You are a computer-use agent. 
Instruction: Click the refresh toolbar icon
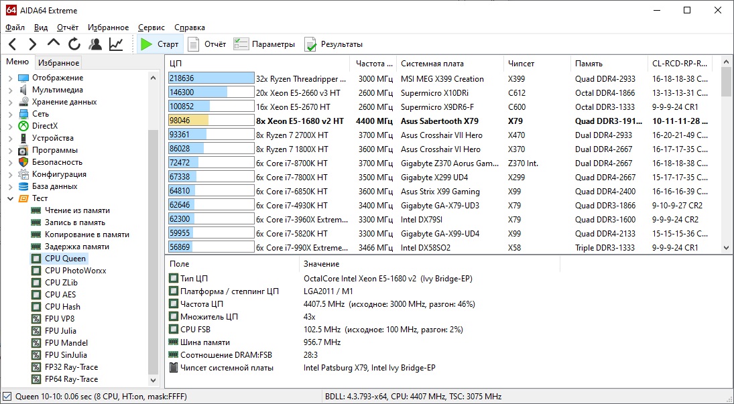74,44
